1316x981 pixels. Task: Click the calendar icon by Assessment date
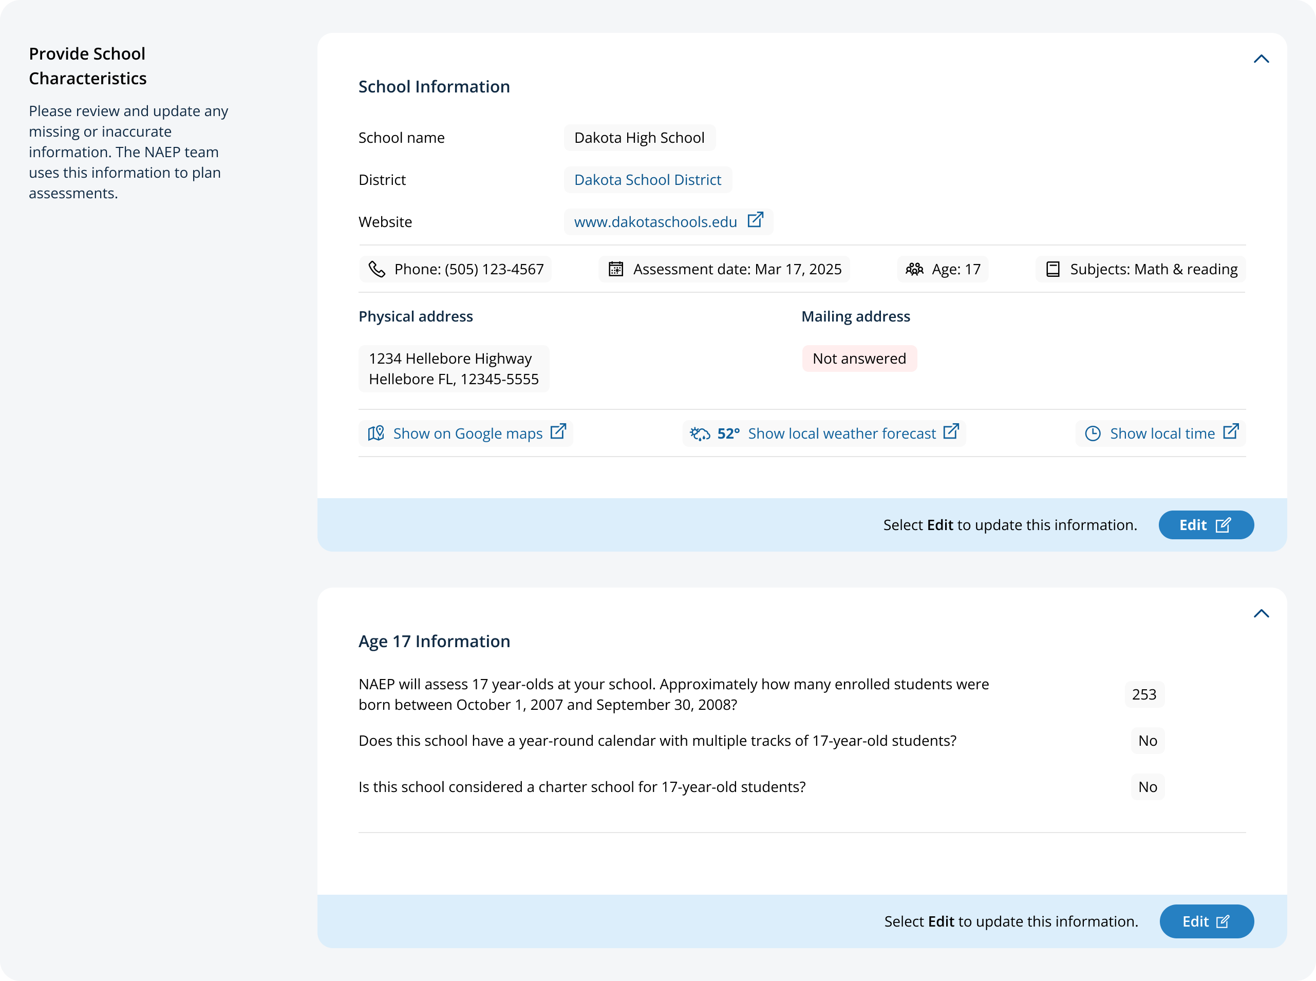coord(616,269)
